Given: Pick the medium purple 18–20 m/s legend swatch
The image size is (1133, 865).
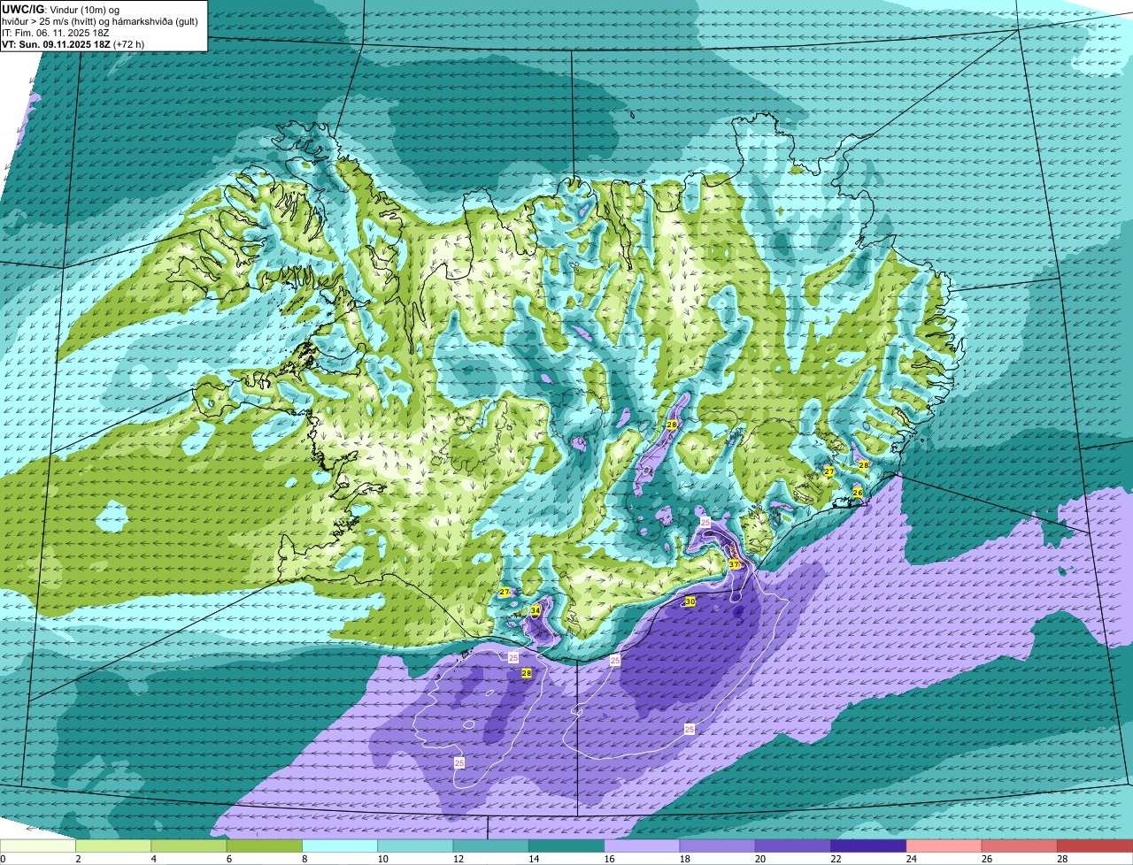Looking at the screenshot, I should (x=718, y=846).
